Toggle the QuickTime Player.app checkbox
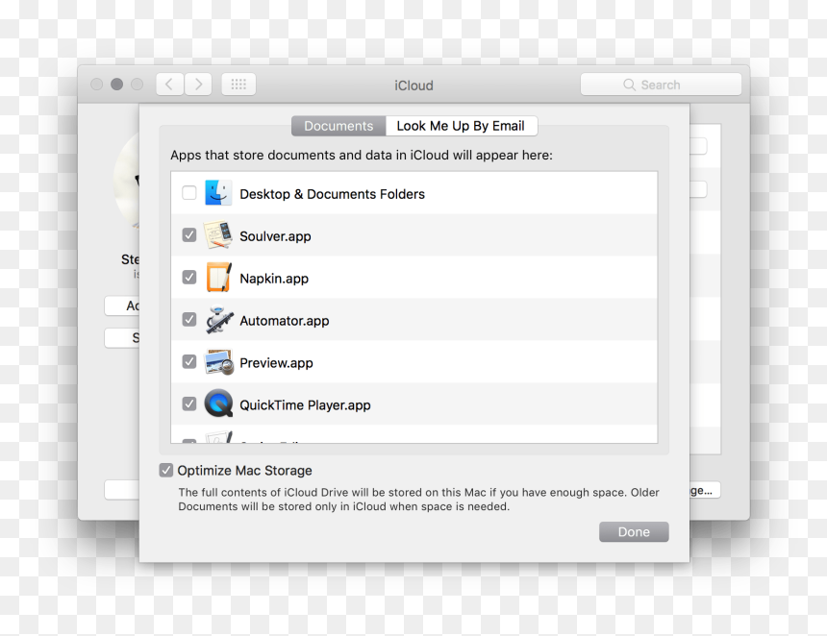 pyautogui.click(x=188, y=404)
